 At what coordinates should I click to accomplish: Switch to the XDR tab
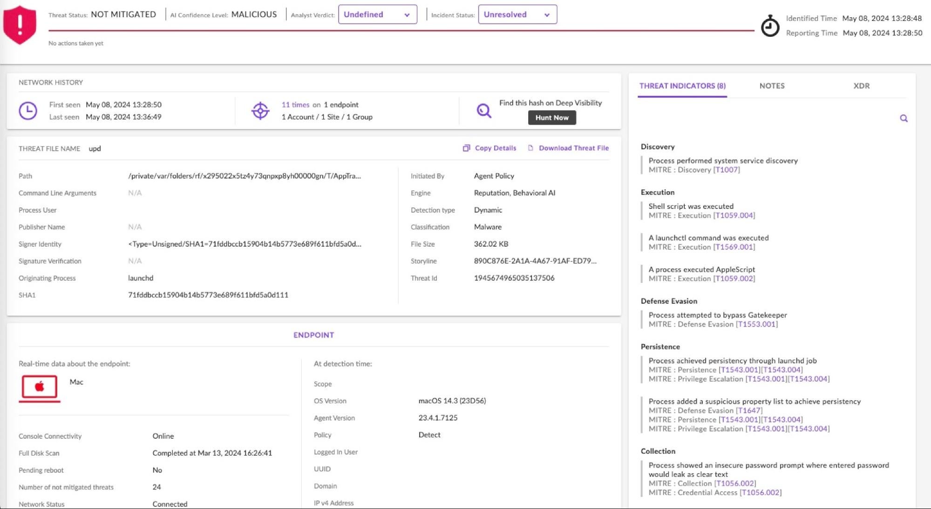(861, 86)
